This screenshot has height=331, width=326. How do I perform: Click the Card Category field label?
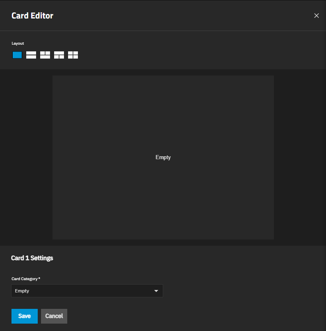tap(26, 278)
